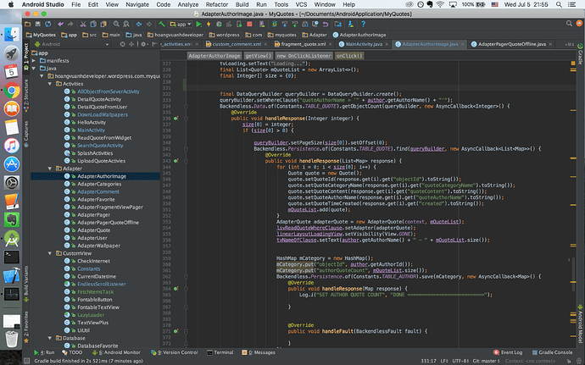585x365 pixels.
Task: Click the Cut scissors icon
Action: [x=83, y=24]
